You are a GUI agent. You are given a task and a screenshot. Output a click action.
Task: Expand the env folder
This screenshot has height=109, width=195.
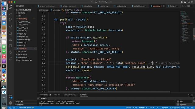tap(20, 16)
